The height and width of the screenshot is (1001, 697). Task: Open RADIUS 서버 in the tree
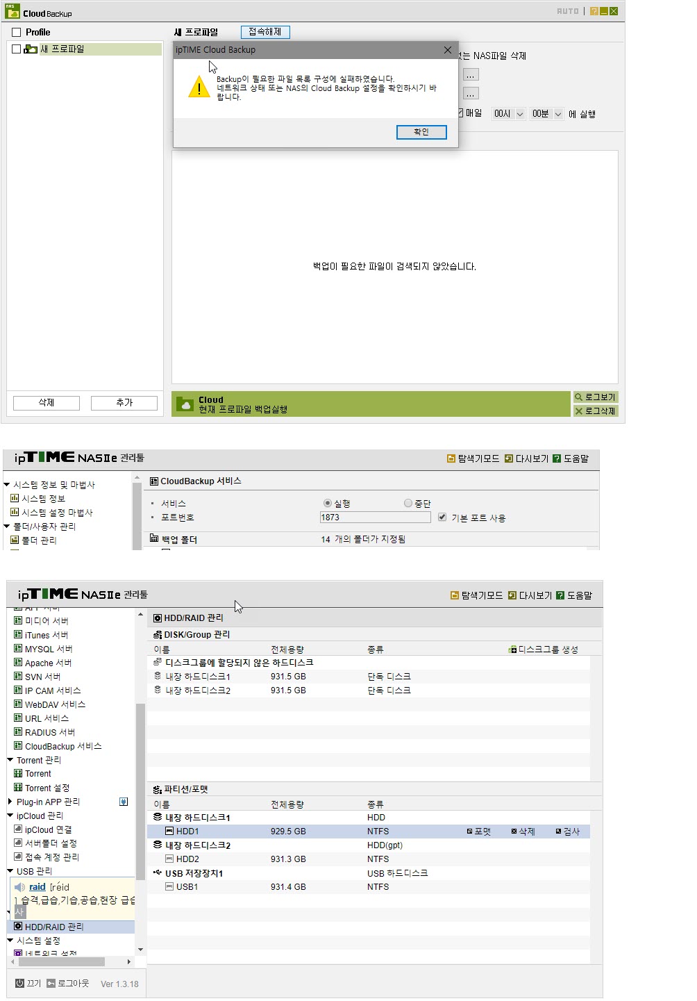(44, 732)
